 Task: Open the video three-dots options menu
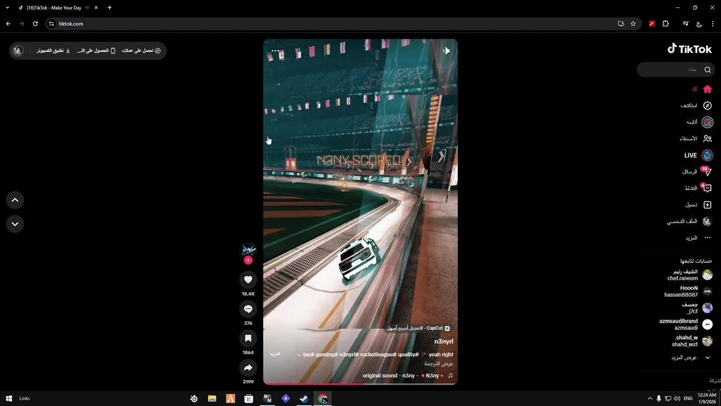click(275, 51)
